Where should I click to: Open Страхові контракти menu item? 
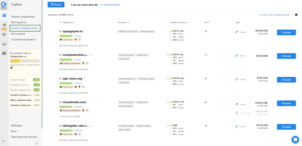(23, 40)
